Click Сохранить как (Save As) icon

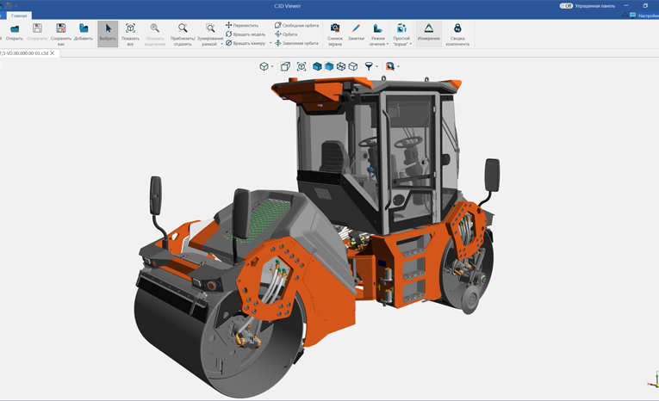[61, 28]
